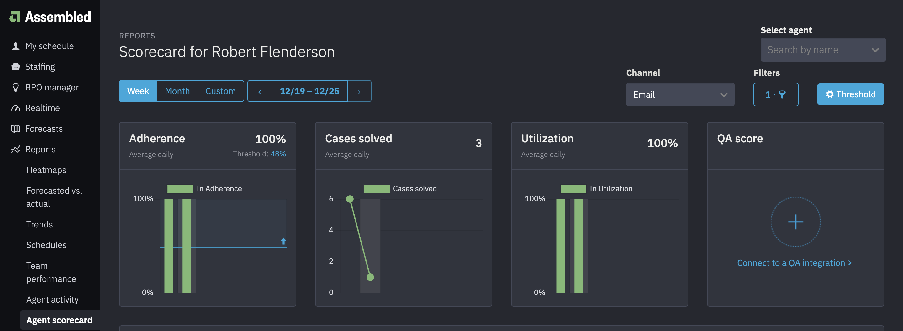Click the adherence threshold arrow marker
This screenshot has height=331, width=903.
(x=283, y=241)
